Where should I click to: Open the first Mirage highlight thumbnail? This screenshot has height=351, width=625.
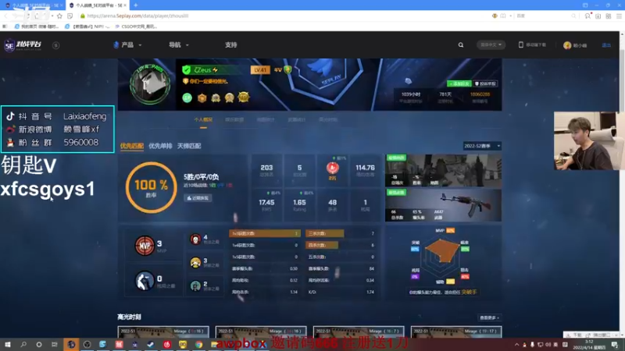pyautogui.click(x=163, y=331)
